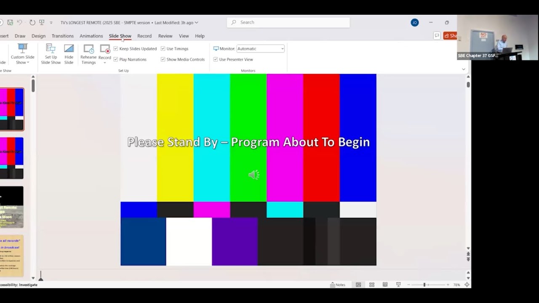The width and height of the screenshot is (539, 303).
Task: Click the Redo circular arrow icon
Action: pyautogui.click(x=32, y=22)
